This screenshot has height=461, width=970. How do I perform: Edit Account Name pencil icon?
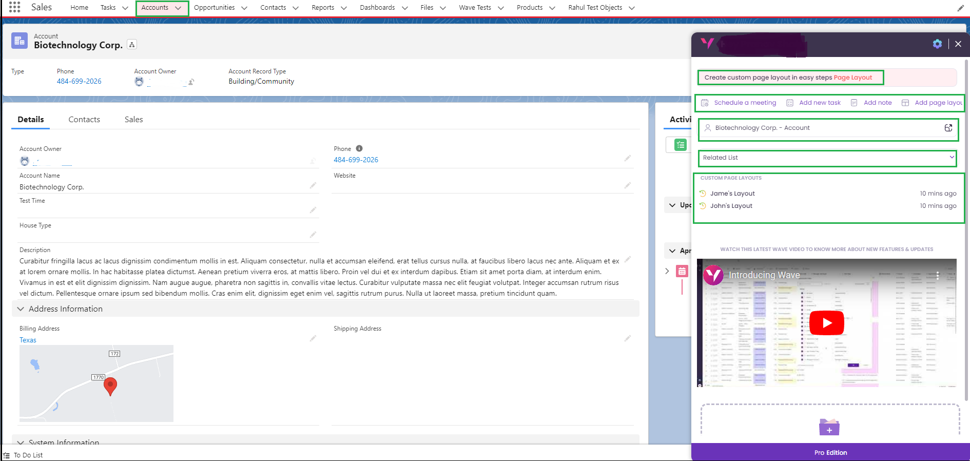pos(313,185)
